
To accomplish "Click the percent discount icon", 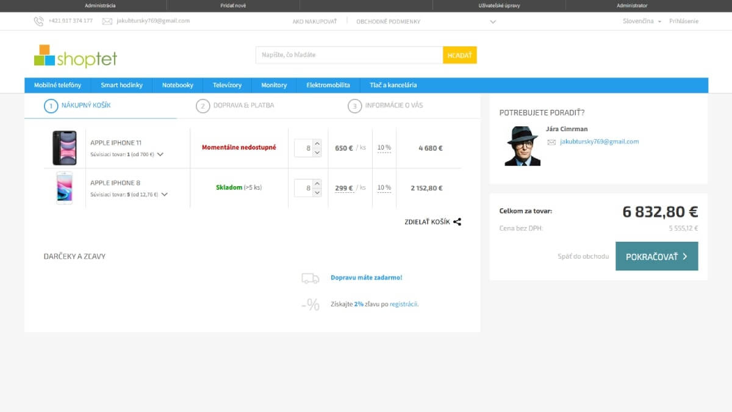I will click(x=310, y=304).
